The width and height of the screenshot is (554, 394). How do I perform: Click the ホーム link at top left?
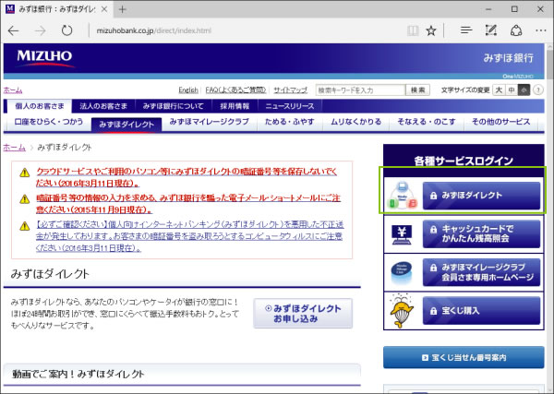pyautogui.click(x=13, y=90)
